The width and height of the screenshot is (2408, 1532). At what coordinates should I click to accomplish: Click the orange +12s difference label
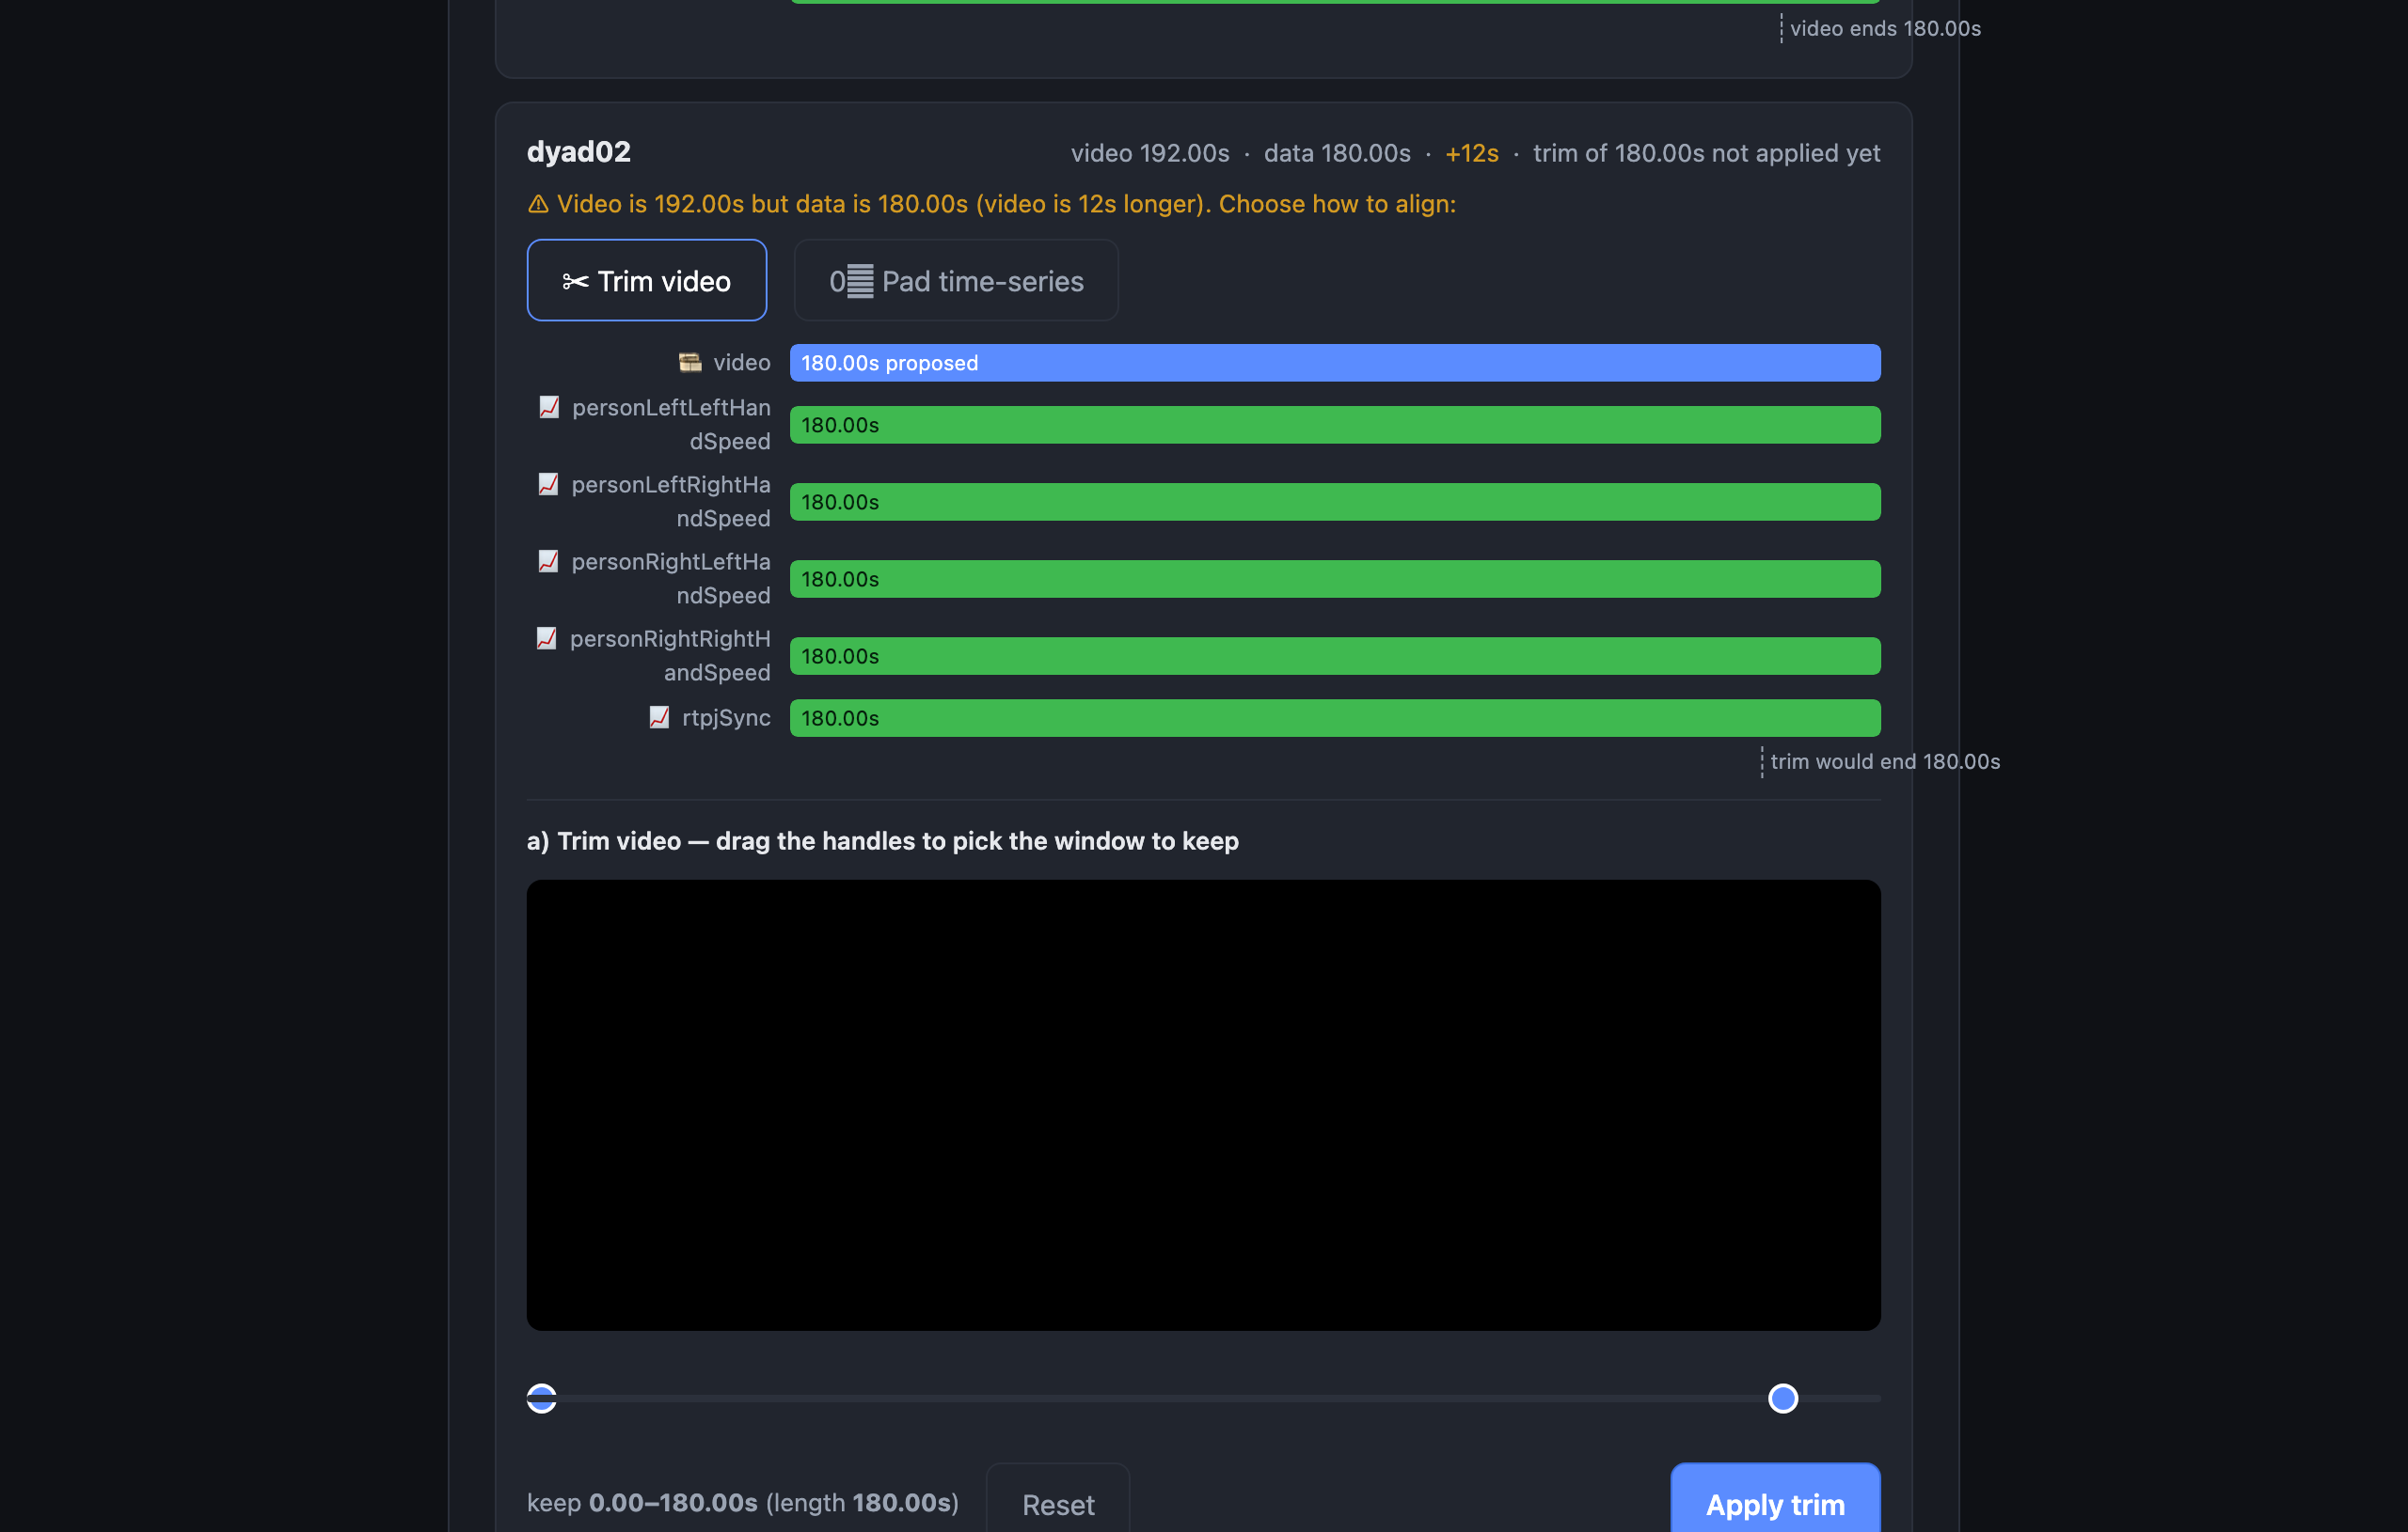tap(1472, 153)
